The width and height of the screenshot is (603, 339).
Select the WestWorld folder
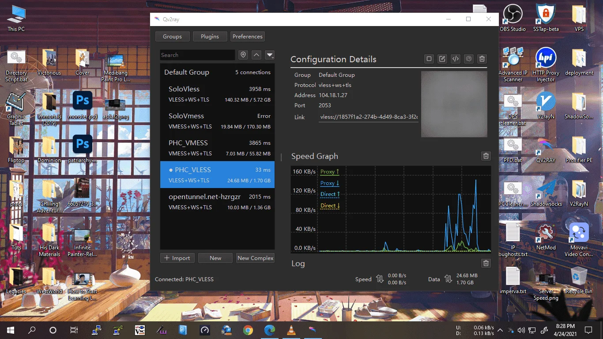(x=49, y=280)
